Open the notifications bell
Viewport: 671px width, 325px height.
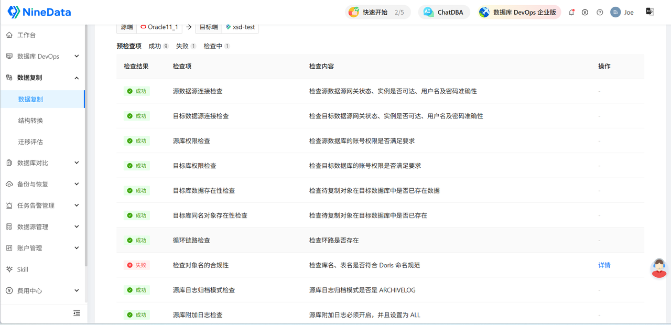click(x=571, y=12)
